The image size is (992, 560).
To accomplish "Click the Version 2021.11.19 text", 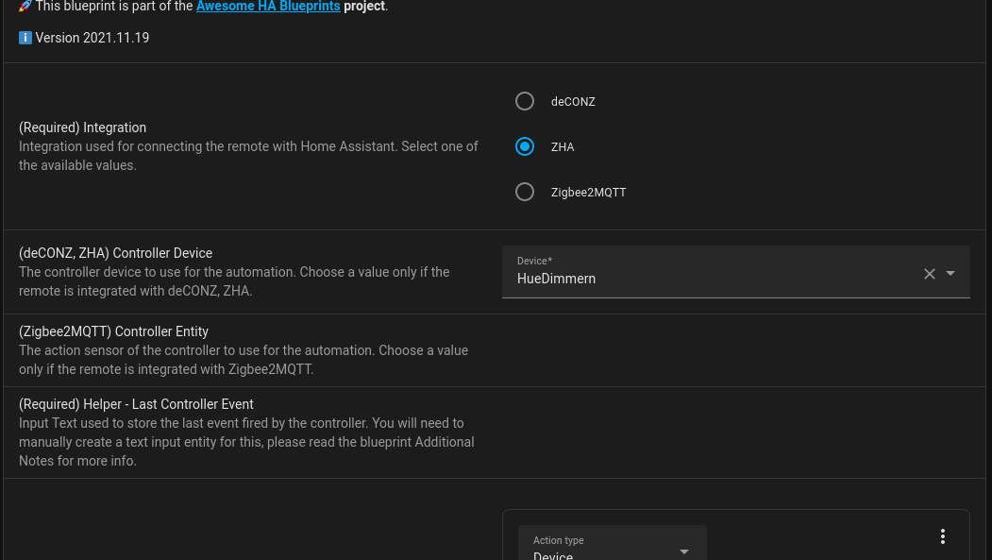I will (92, 38).
